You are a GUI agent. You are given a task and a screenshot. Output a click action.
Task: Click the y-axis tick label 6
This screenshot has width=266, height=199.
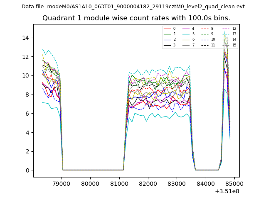point(28,114)
